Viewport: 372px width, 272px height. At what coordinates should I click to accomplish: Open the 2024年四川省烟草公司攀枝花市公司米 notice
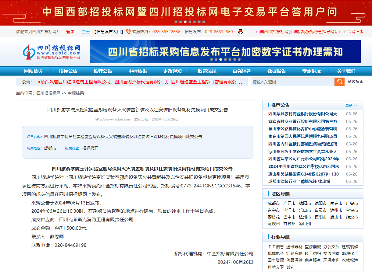(304, 166)
